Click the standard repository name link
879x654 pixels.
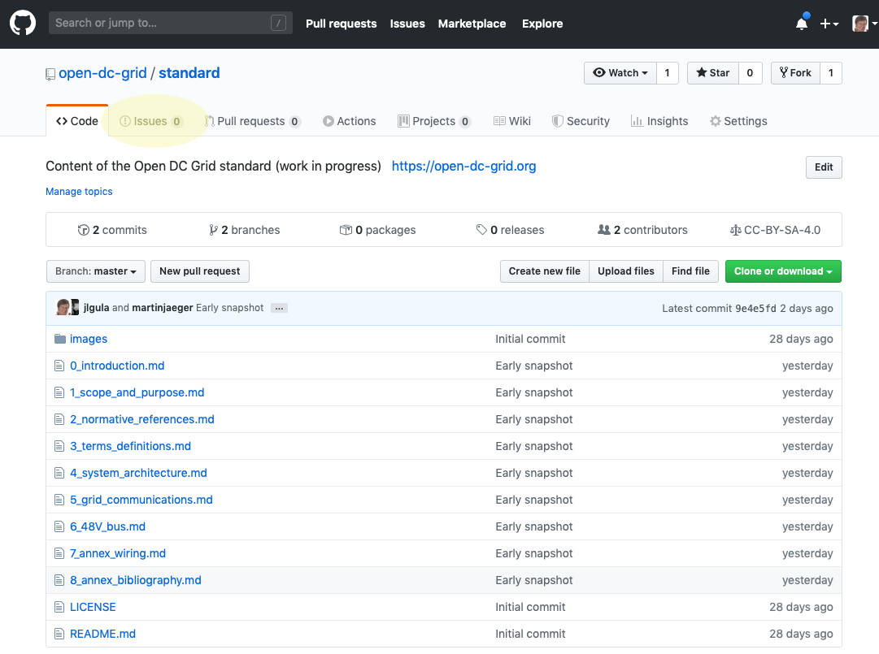click(189, 73)
